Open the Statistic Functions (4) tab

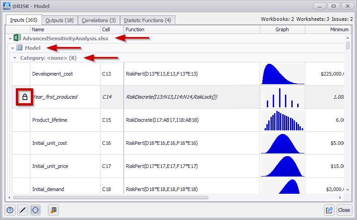click(x=147, y=20)
